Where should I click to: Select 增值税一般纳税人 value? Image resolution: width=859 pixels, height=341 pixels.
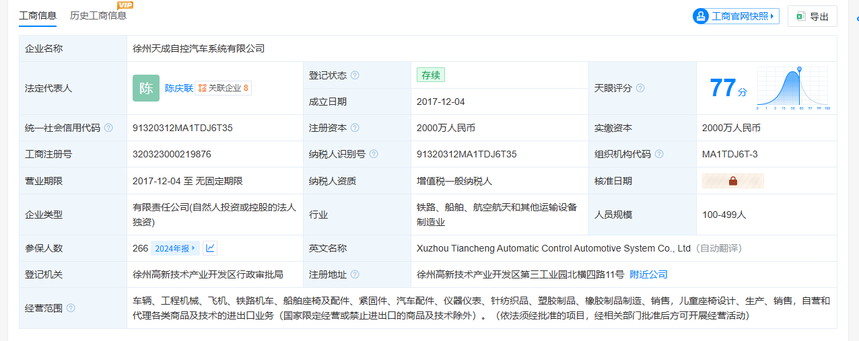point(454,181)
